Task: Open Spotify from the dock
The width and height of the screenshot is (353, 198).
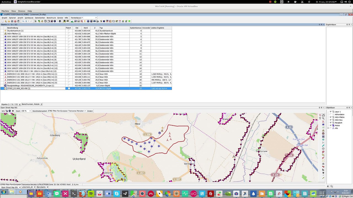Action: click(x=91, y=194)
